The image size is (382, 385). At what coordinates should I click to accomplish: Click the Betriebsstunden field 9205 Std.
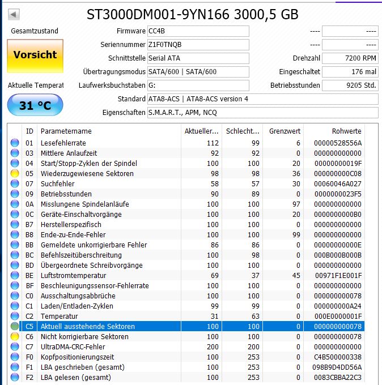[x=350, y=85]
